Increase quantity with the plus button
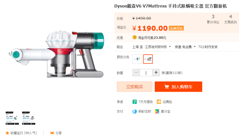239x140 pixels. pos(156,73)
